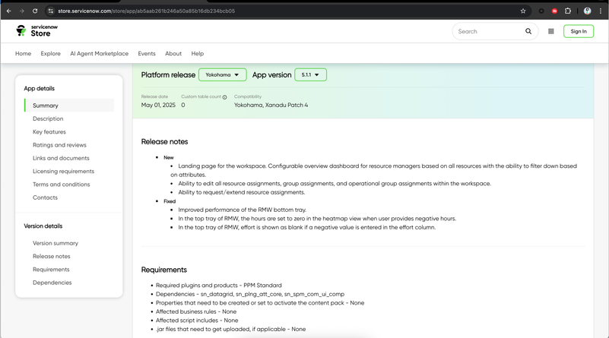
Task: Click the release date 'May 01, 2025'
Action: (x=158, y=105)
